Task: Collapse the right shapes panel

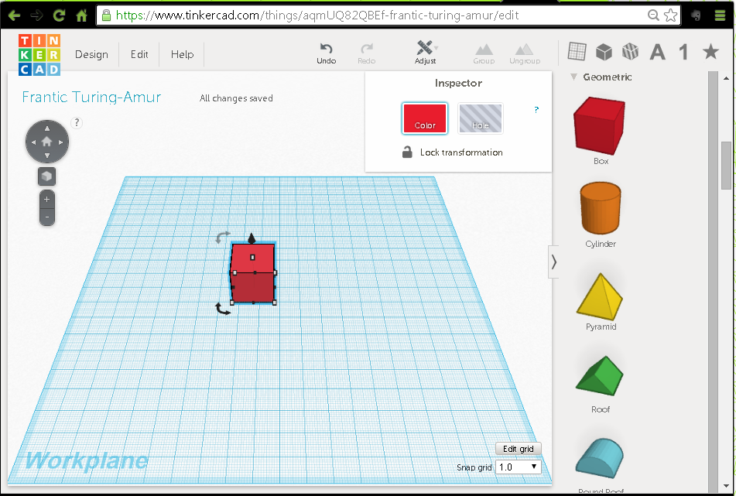Action: click(x=553, y=262)
